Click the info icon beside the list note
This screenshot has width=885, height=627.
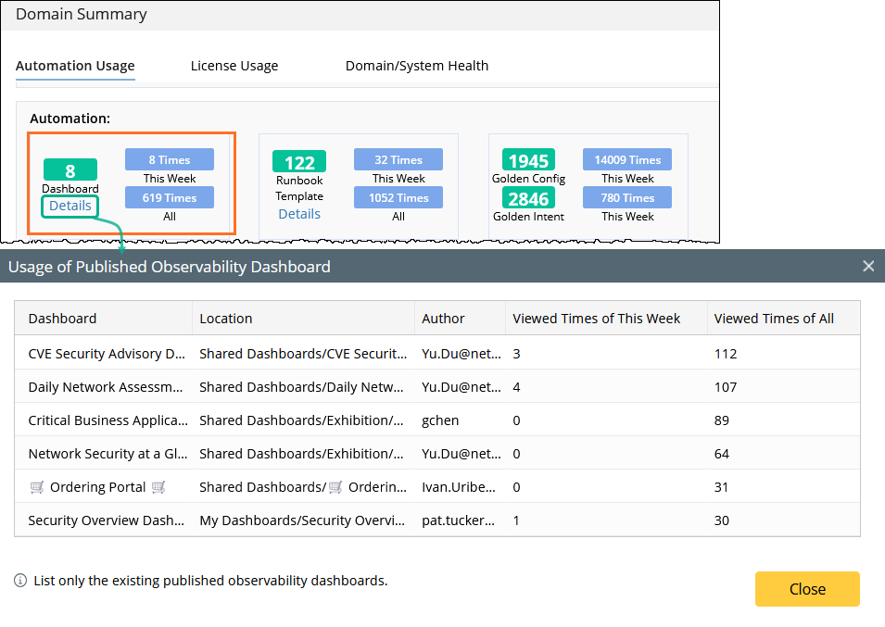[x=20, y=581]
